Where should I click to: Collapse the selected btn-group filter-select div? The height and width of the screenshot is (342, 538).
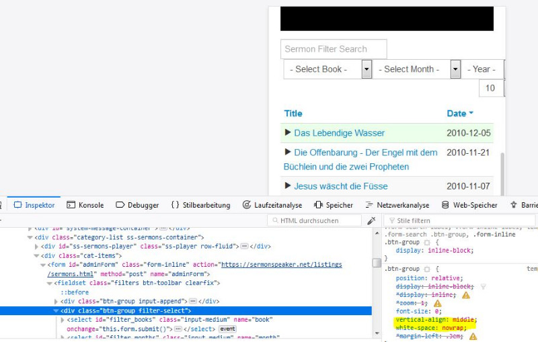pyautogui.click(x=56, y=311)
